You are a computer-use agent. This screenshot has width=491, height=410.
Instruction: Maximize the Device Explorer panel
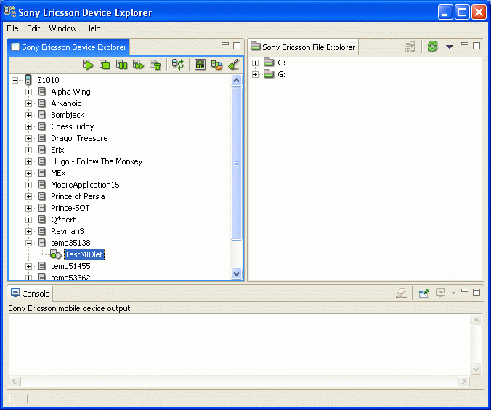[237, 46]
